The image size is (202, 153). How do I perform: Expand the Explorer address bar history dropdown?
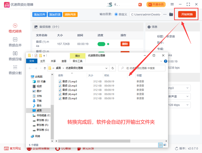pyautogui.click(x=106, y=68)
